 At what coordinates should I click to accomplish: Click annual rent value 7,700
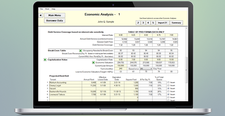pyautogui.click(x=89, y=95)
